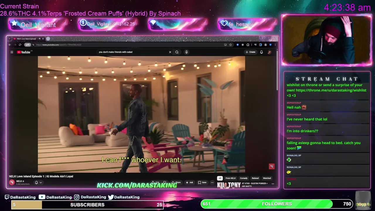Image resolution: width=375 pixels, height=211 pixels.
Task: Click the site info icon in address bar
Action: click(x=33, y=45)
